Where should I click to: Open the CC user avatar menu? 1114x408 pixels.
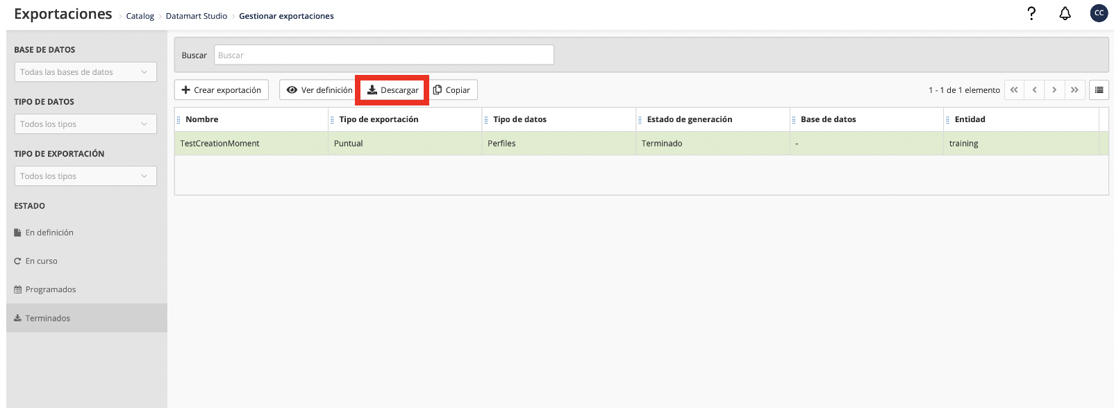coord(1099,13)
